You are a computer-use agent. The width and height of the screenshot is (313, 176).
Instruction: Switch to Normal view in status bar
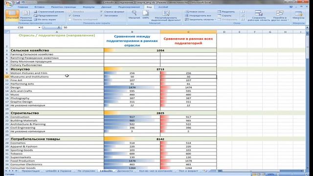pyautogui.click(x=254, y=175)
